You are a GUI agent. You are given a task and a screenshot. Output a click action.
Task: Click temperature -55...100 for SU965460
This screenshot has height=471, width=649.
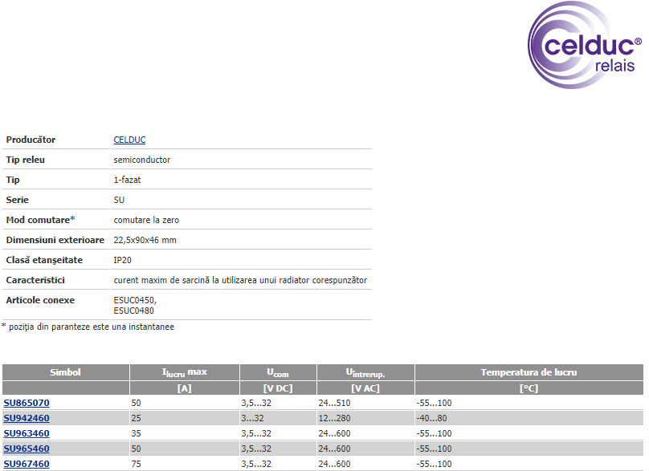(435, 449)
